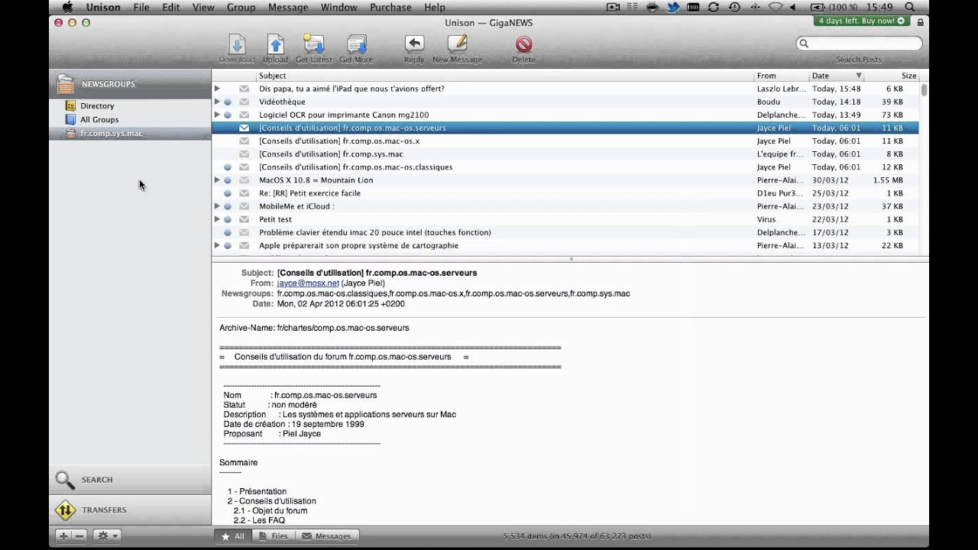The width and height of the screenshot is (978, 550).
Task: Toggle unread dot on Petit test post
Action: [x=228, y=219]
